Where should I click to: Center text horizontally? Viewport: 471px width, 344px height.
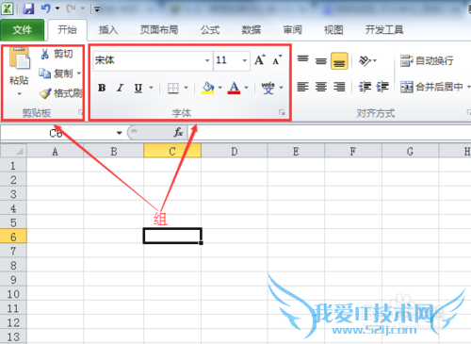coord(321,87)
